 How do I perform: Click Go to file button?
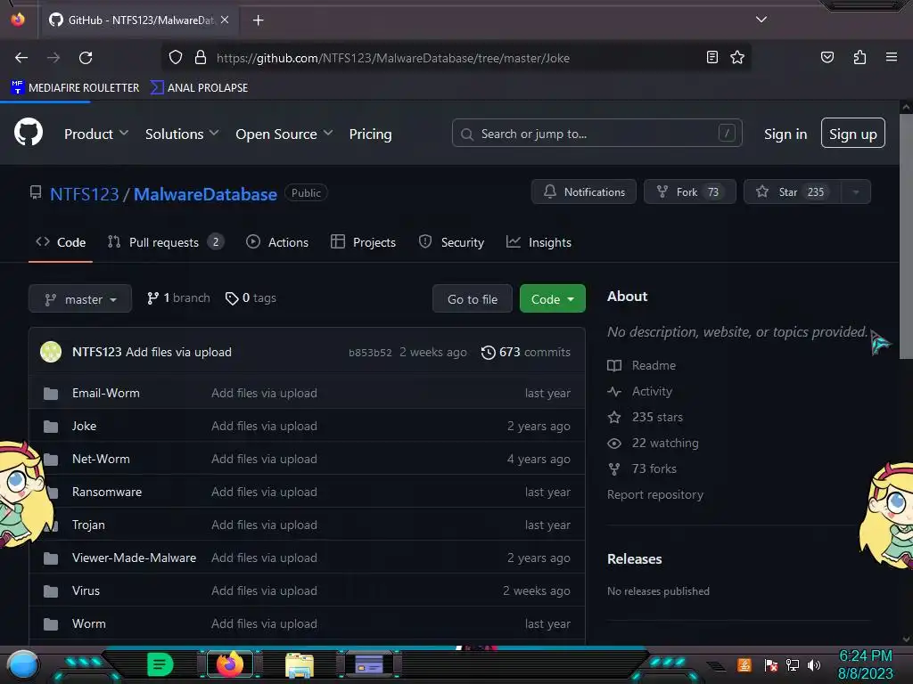pos(473,299)
